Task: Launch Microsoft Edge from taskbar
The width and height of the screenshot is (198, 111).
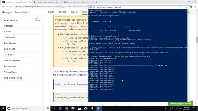Action: coord(60,108)
